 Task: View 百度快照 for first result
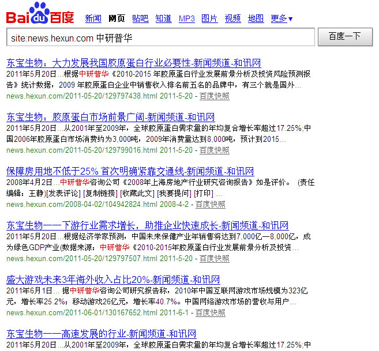214,96
